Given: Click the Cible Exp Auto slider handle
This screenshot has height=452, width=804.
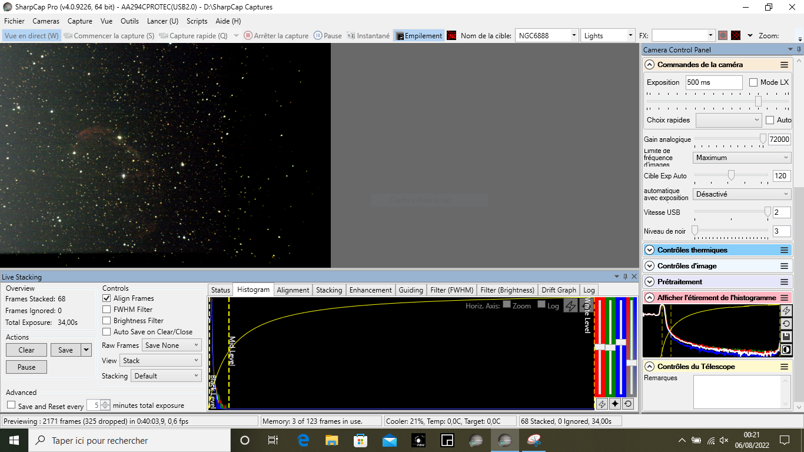Looking at the screenshot, I should click(731, 175).
